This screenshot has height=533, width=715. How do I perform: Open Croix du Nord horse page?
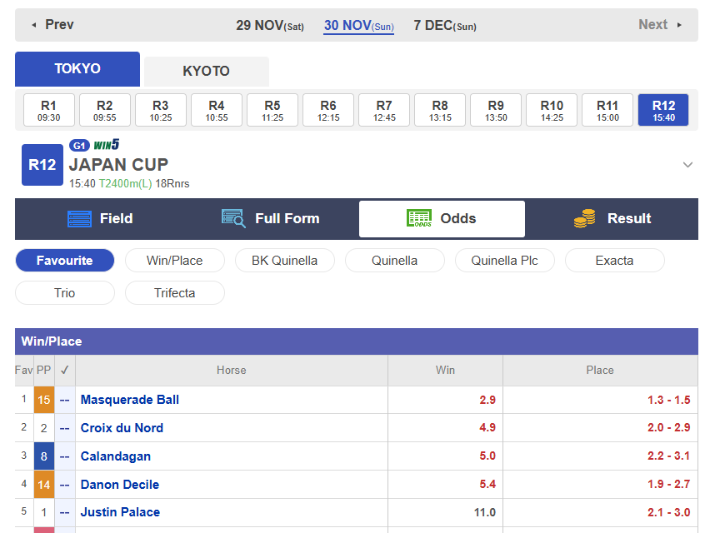click(x=122, y=428)
